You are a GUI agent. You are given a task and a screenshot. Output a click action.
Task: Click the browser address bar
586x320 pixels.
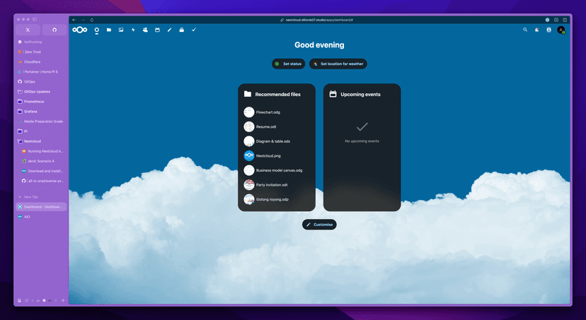pos(318,20)
